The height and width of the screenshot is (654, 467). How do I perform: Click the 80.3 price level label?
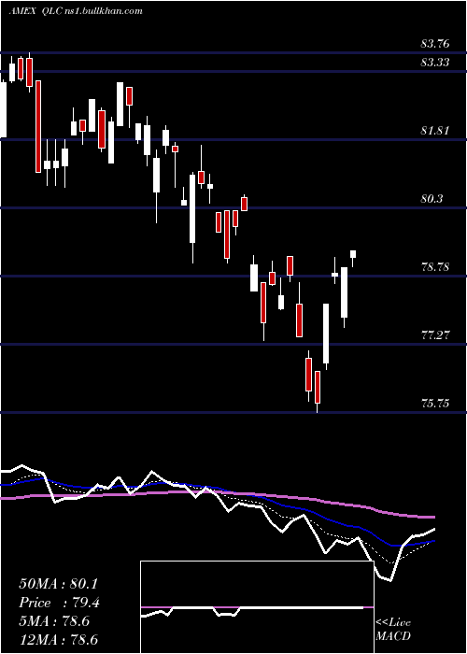click(432, 199)
